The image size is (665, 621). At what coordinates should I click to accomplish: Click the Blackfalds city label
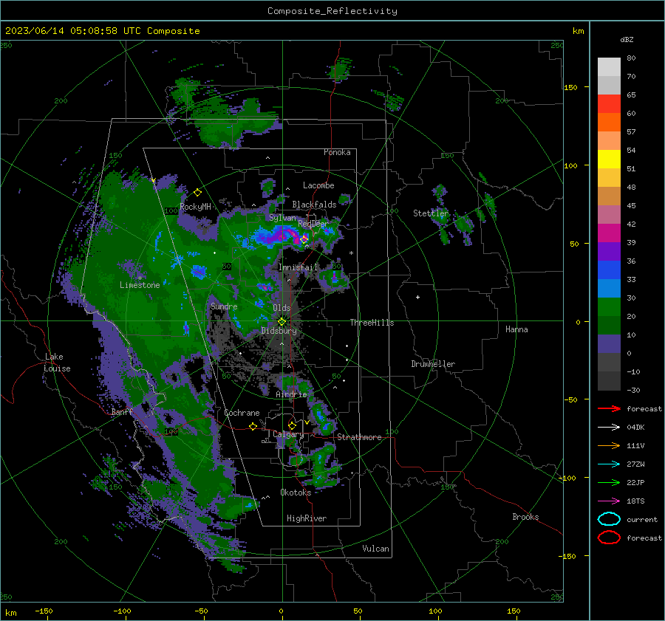pos(314,205)
